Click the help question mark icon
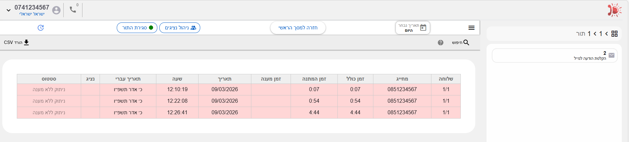This screenshot has height=142, width=629. (x=440, y=43)
